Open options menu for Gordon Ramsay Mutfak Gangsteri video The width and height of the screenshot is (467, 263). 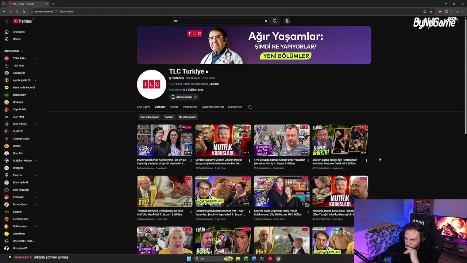coord(250,160)
